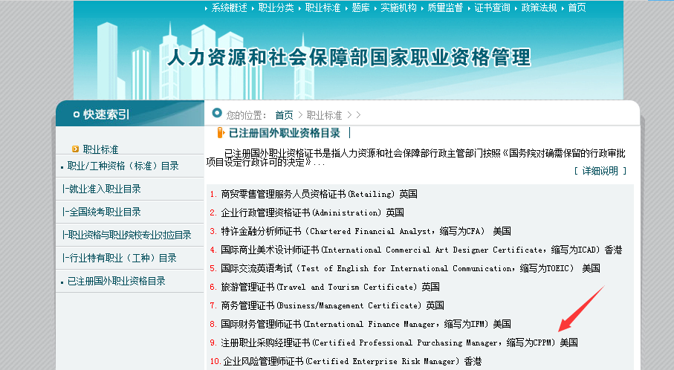Viewport: 674px width, 370px height.
Task: Click location circle icon before 您的位置
Action: click(217, 114)
